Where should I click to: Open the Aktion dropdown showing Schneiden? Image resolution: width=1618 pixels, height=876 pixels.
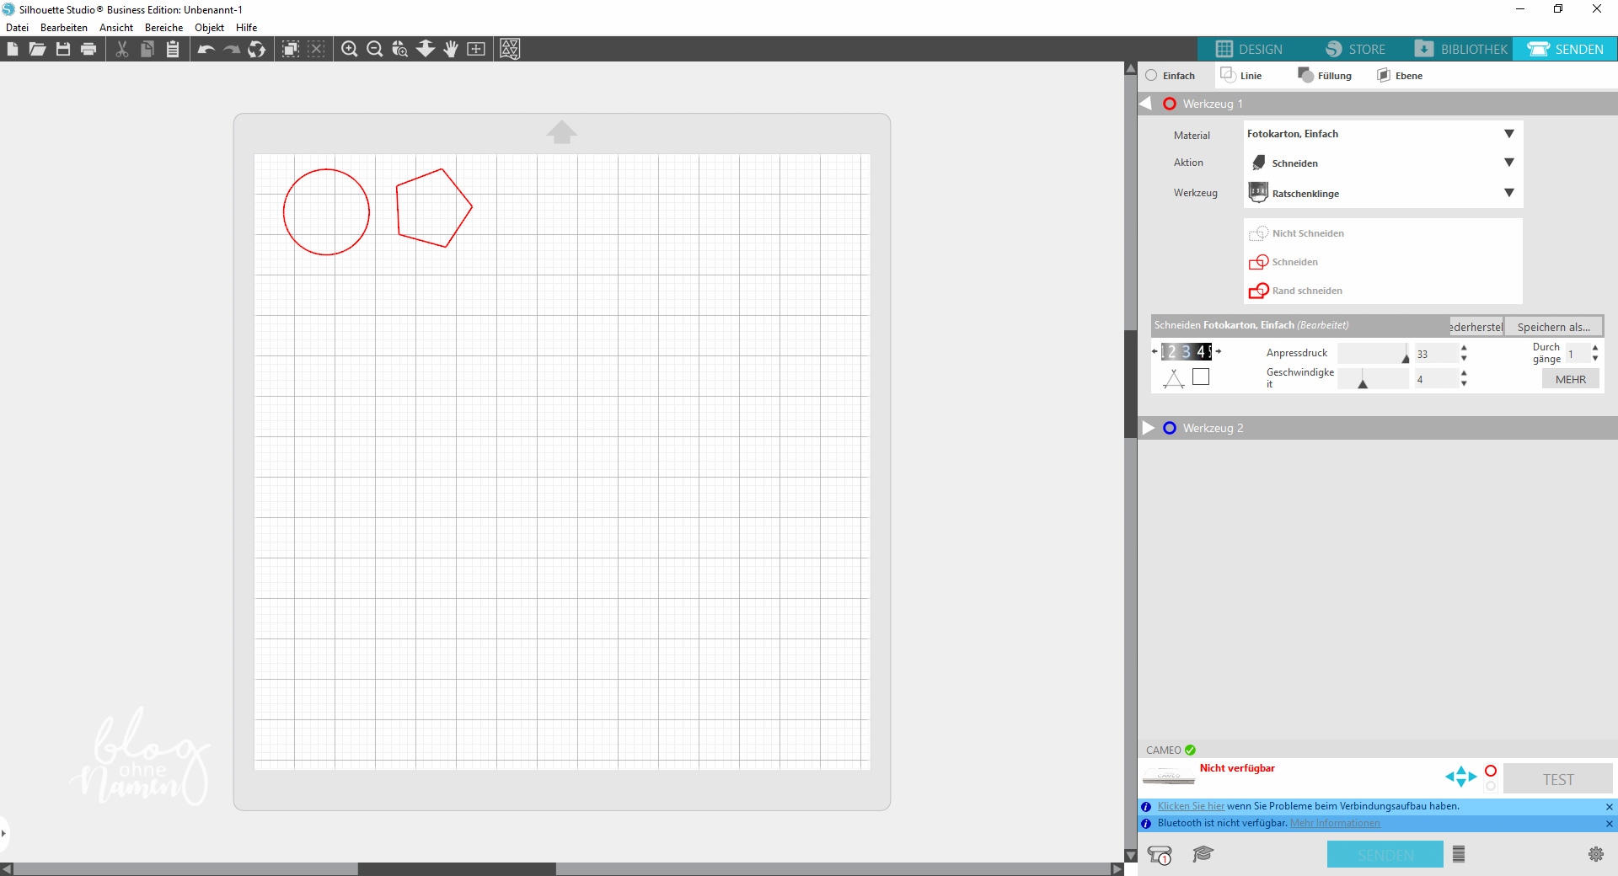tap(1382, 163)
